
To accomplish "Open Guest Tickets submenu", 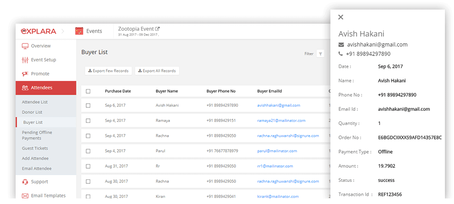I will coord(35,148).
